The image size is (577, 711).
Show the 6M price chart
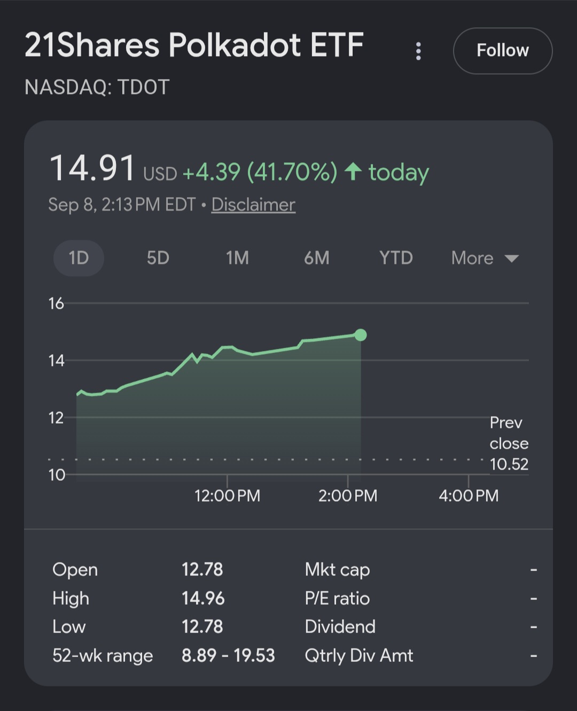[x=317, y=258]
